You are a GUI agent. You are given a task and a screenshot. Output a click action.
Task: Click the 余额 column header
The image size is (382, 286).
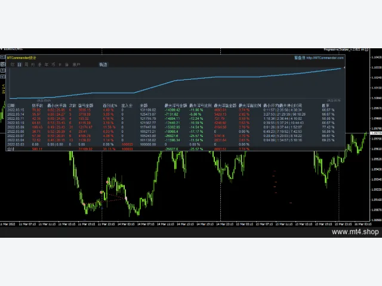tap(144, 105)
